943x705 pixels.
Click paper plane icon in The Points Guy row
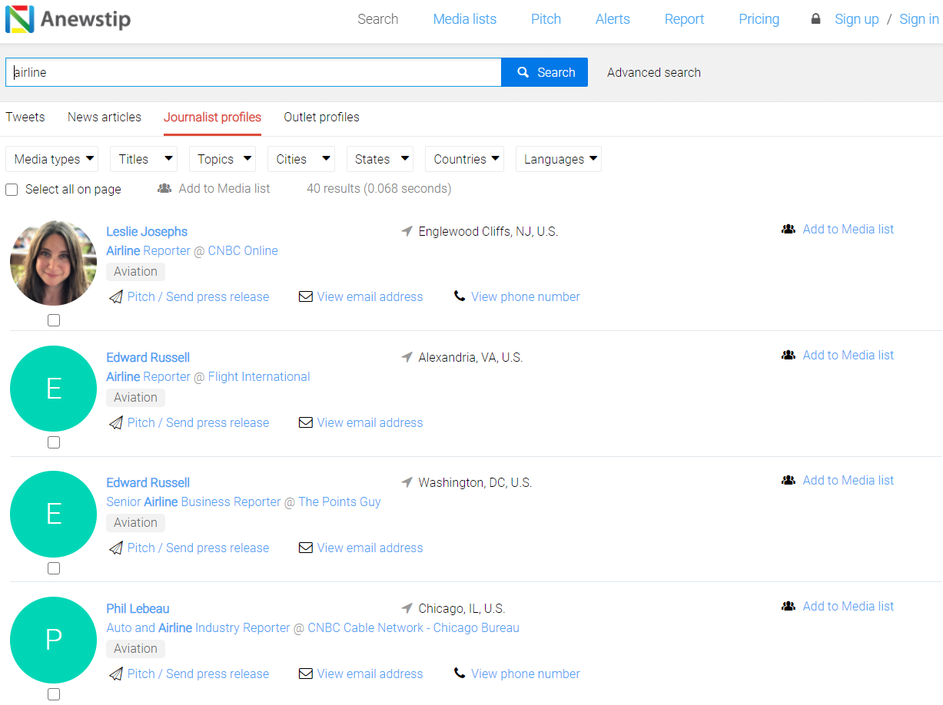(116, 548)
